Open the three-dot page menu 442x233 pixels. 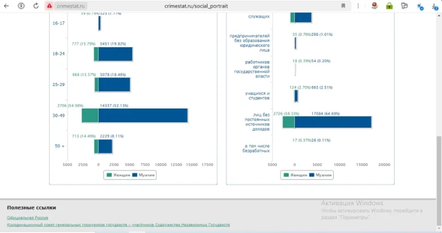(358, 6)
